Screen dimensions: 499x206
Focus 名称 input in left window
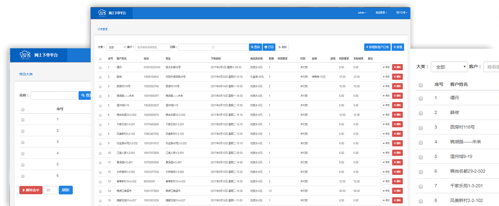pyautogui.click(x=54, y=95)
